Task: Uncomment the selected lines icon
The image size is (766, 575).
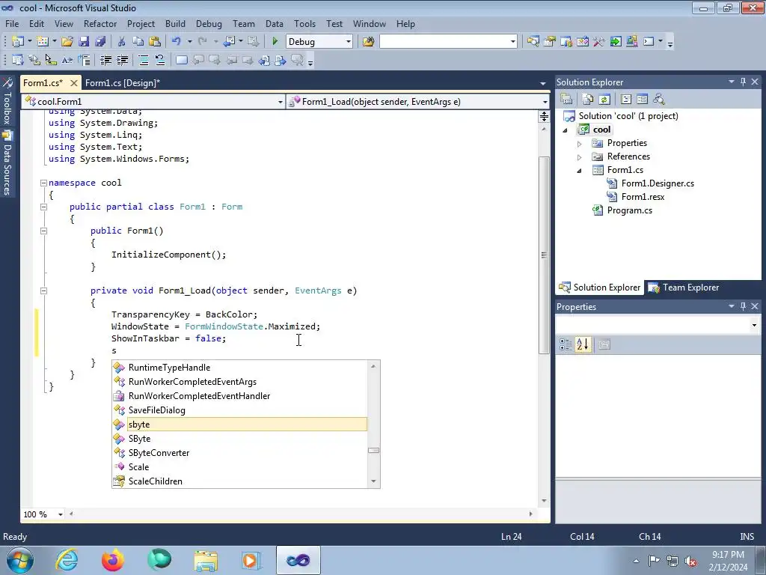Action: (160, 60)
